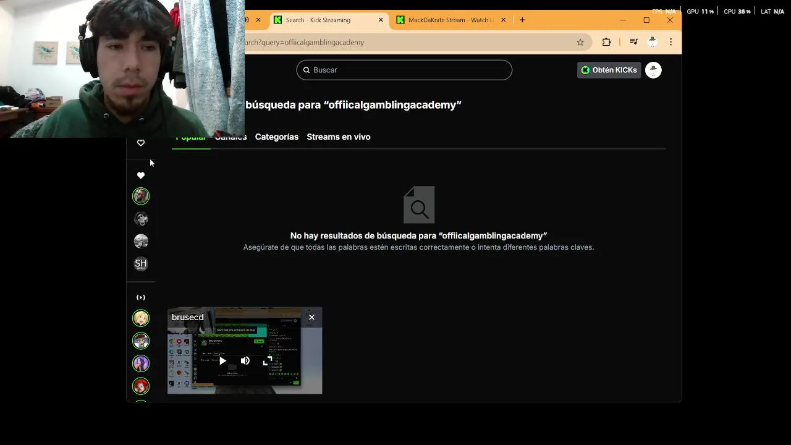Open the Search - Kick Streaming browser tab

pyautogui.click(x=329, y=20)
